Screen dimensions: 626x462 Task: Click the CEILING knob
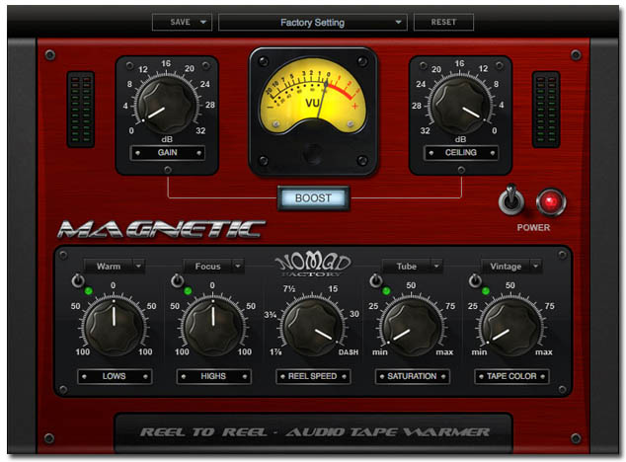coord(460,105)
